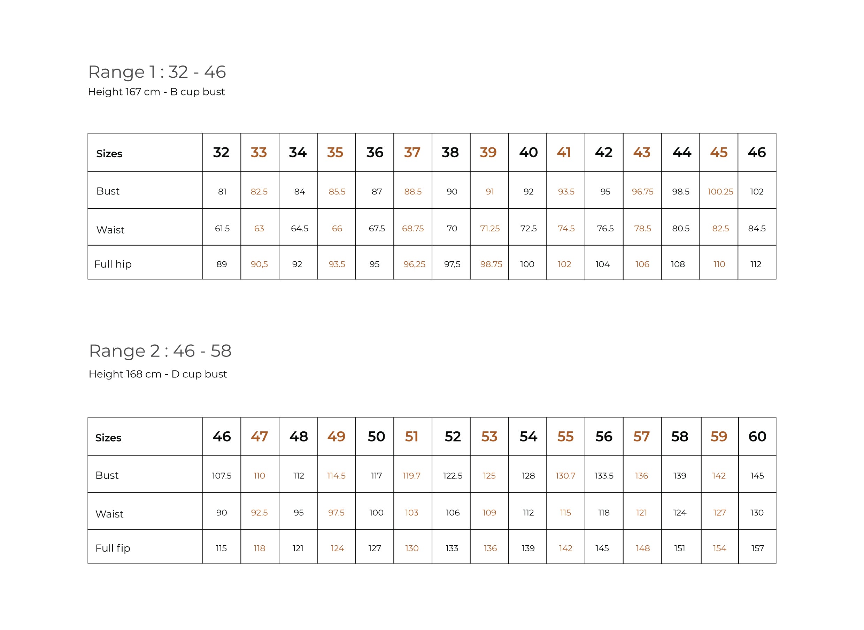Viewport: 864px width, 630px height.
Task: Click the Full fip row label
Action: point(113,548)
